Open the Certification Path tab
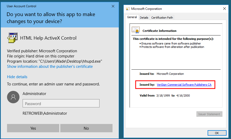The image size is (231, 139). [162, 18]
